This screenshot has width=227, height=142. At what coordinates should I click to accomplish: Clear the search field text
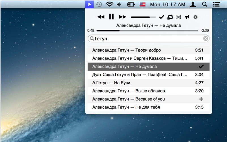click(206, 39)
